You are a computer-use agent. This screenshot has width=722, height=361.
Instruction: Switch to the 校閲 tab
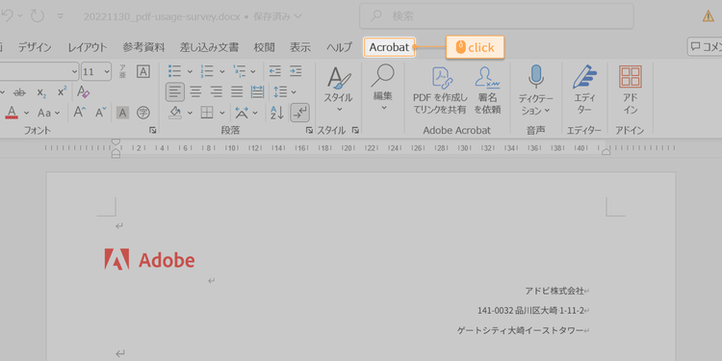coord(265,47)
